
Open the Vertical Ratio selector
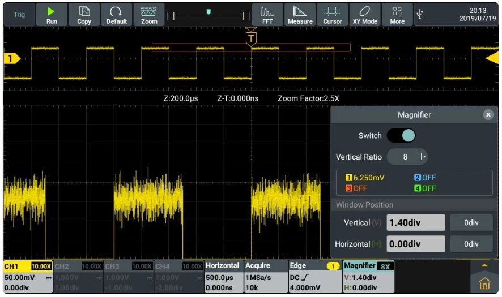click(407, 157)
